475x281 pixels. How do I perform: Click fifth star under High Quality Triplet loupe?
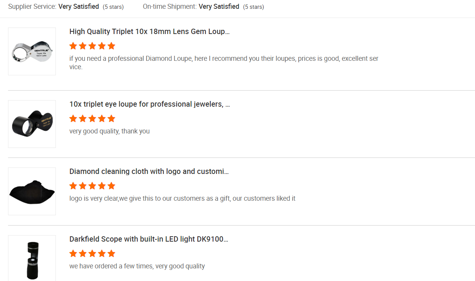point(111,46)
